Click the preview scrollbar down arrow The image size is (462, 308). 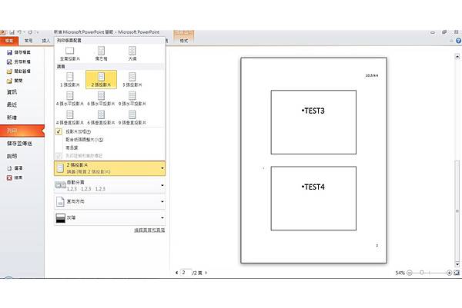pos(457,264)
